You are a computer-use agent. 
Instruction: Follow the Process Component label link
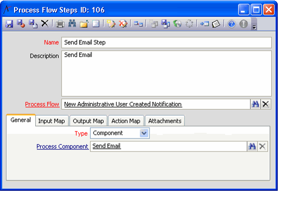coord(63,147)
